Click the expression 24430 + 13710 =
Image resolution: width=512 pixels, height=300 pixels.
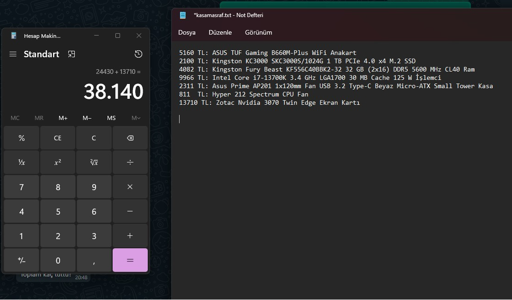pyautogui.click(x=118, y=72)
